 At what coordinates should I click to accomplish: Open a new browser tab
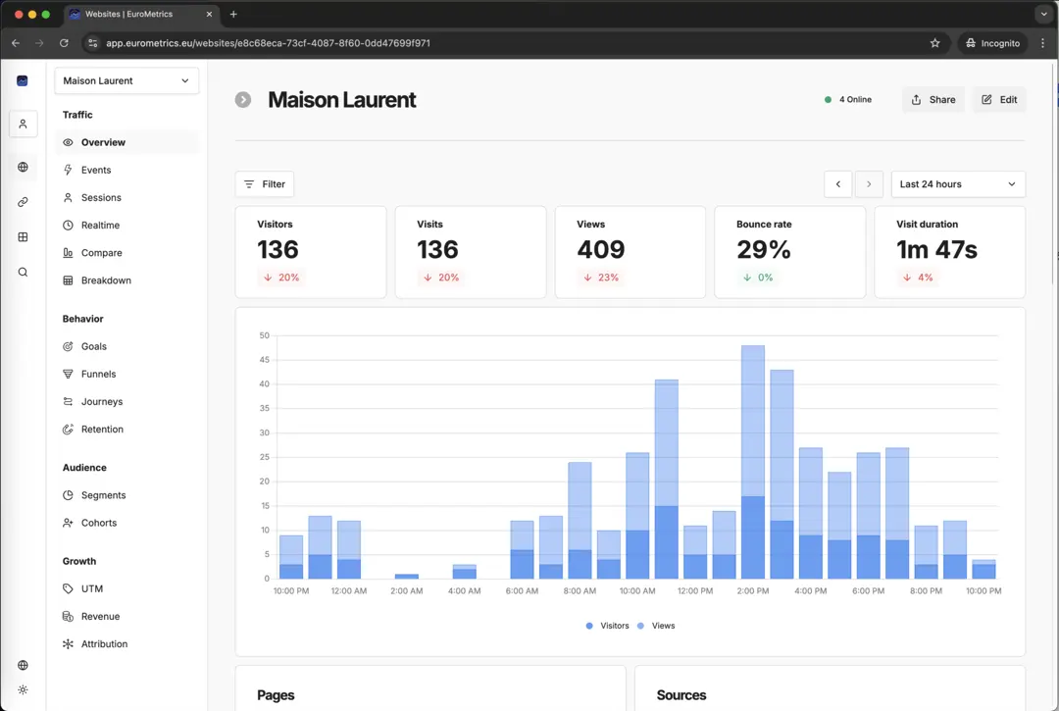233,14
